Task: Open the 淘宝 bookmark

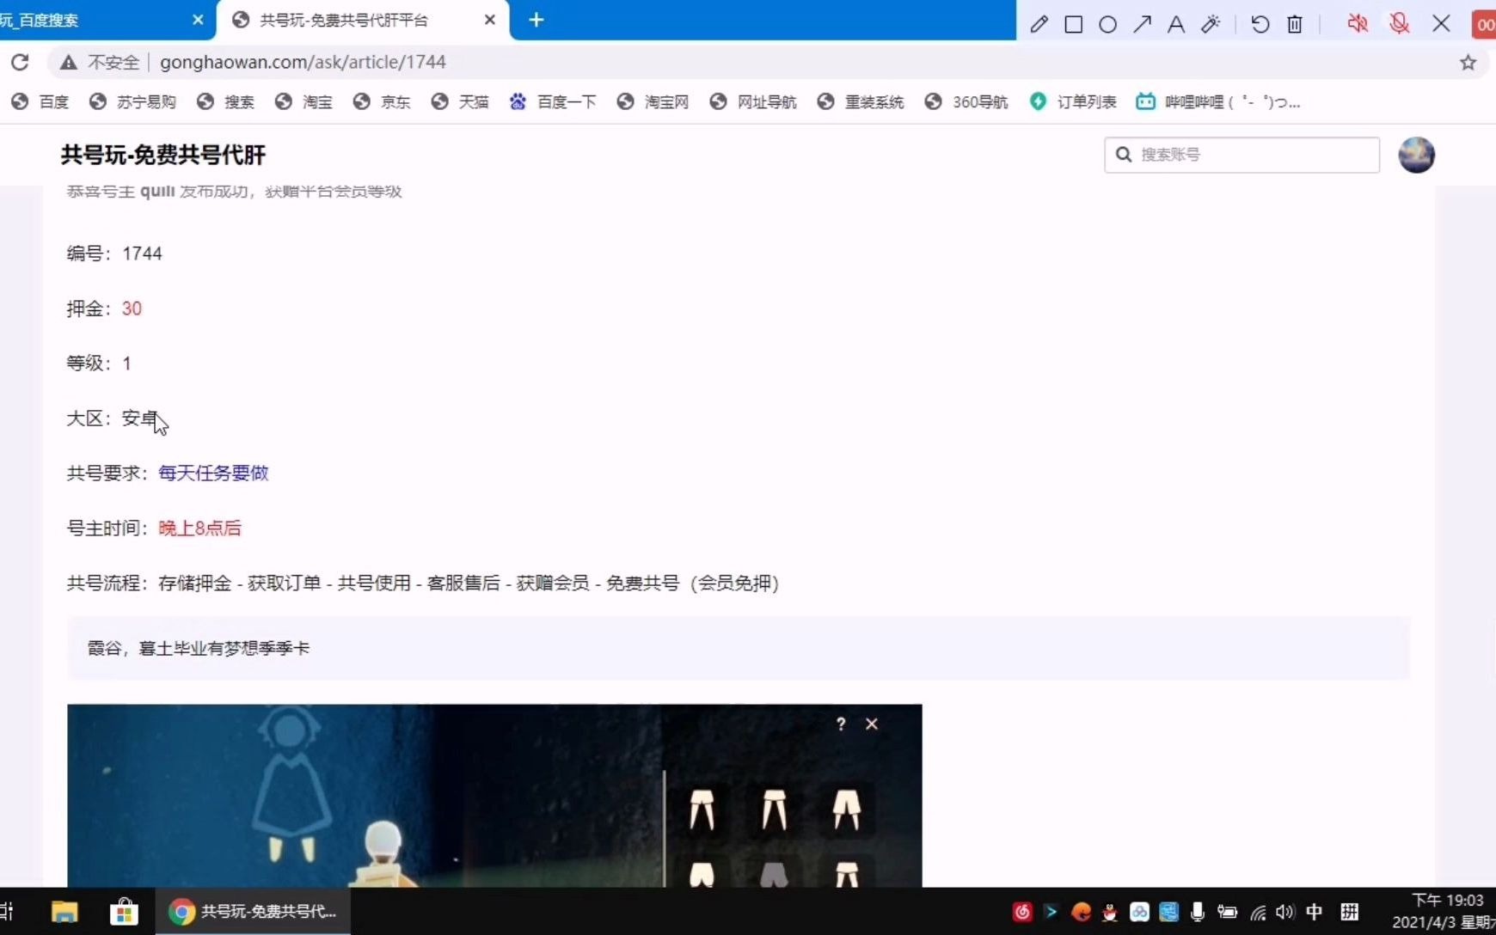Action: pyautogui.click(x=303, y=101)
